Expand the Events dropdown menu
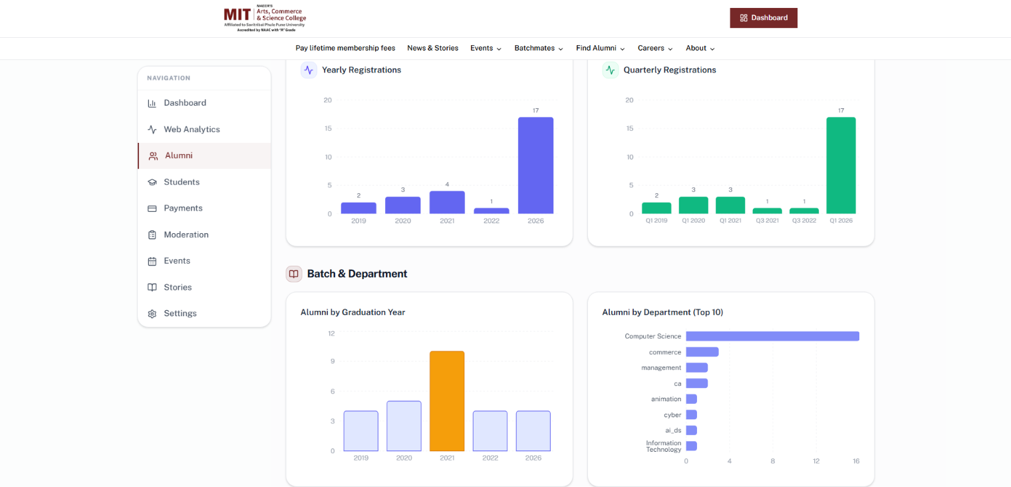The height and width of the screenshot is (487, 1011). pyautogui.click(x=486, y=48)
